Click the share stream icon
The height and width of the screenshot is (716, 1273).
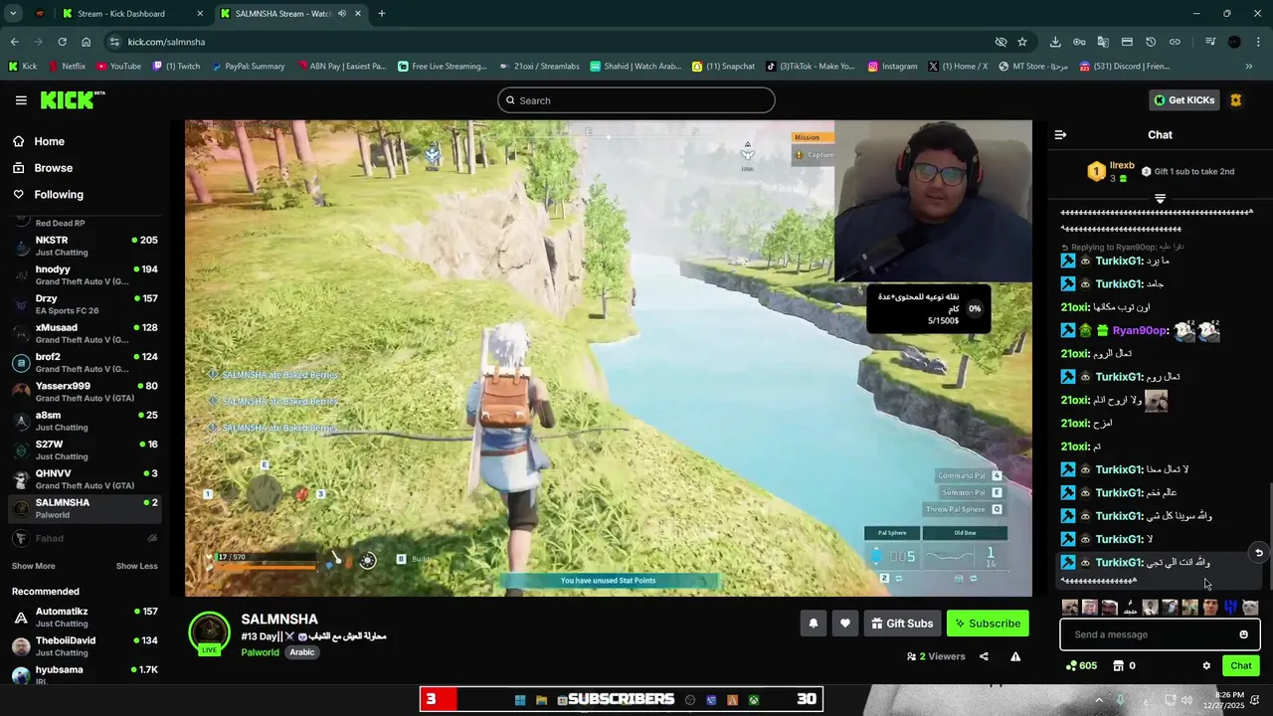coord(984,656)
